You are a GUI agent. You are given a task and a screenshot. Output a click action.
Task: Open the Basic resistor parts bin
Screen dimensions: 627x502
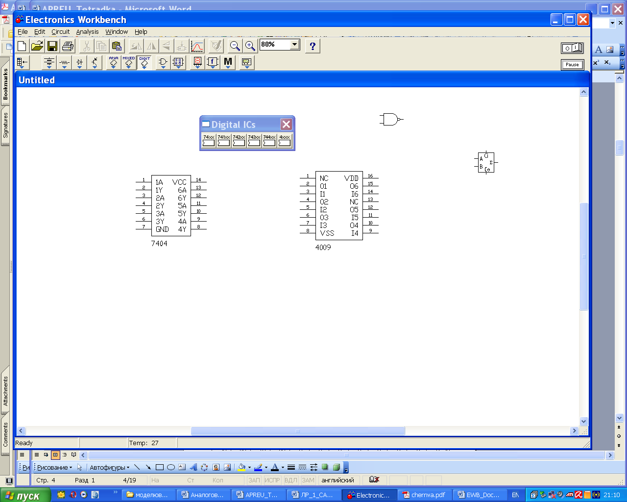coord(64,62)
